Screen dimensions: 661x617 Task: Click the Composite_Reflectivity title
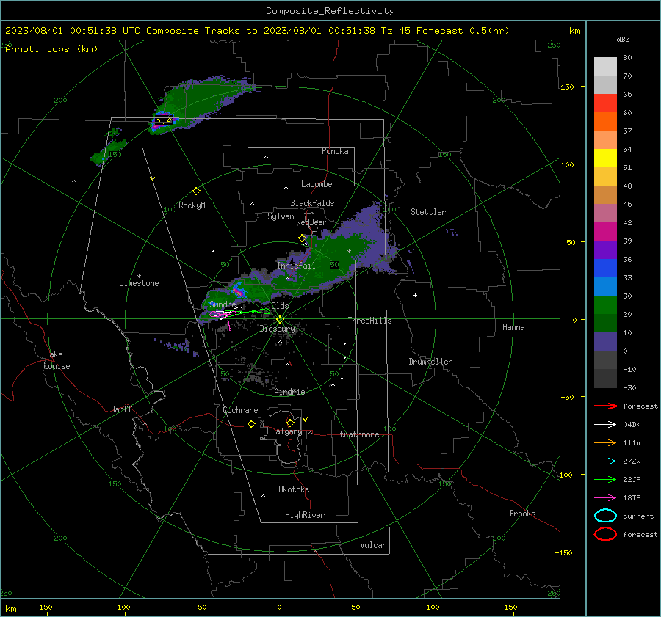(x=330, y=11)
